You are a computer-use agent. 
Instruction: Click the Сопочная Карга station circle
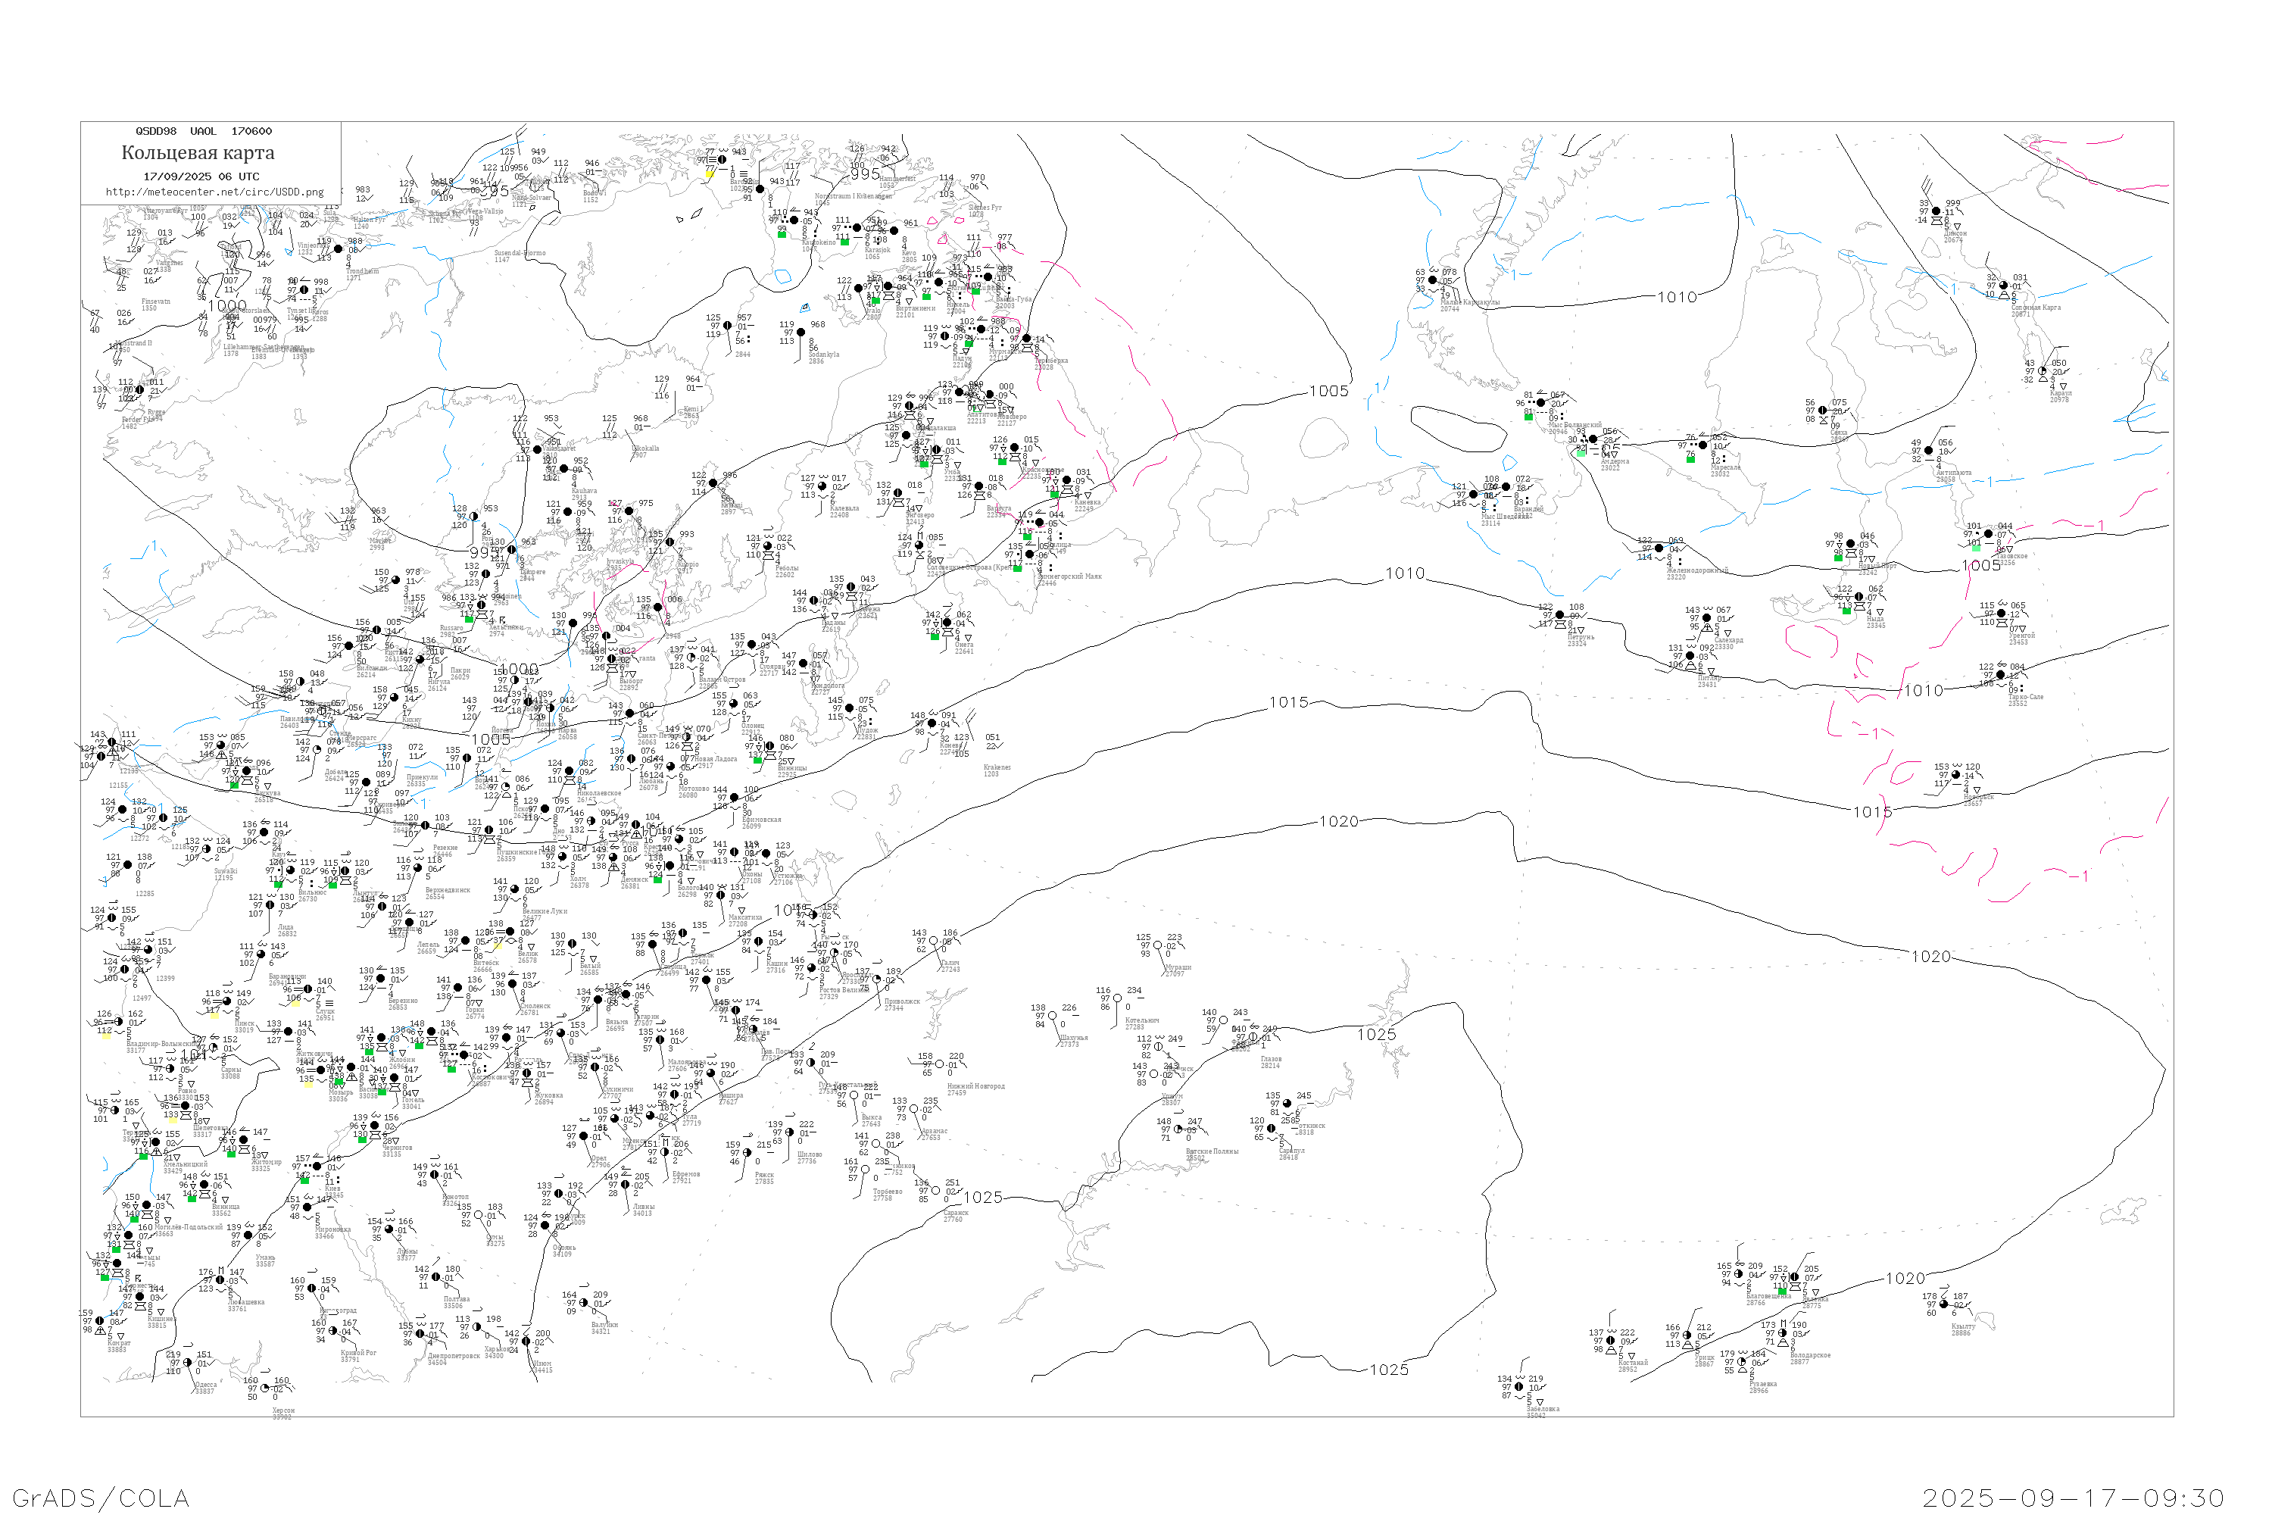[2003, 286]
